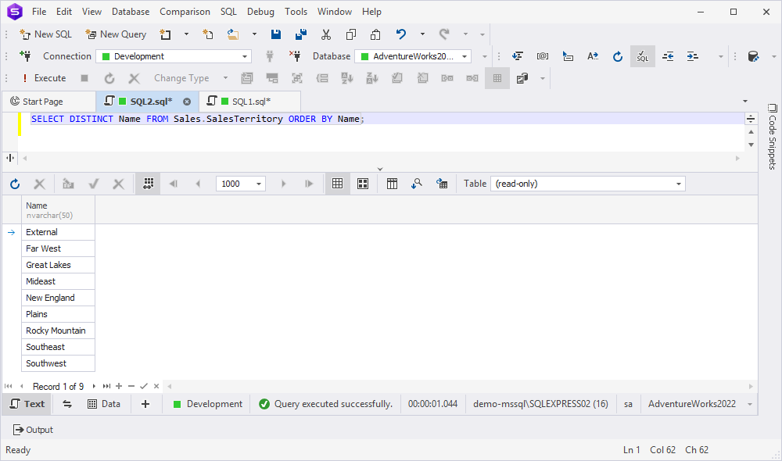The height and width of the screenshot is (461, 782).
Task: Click the disconnect database icon
Action: pos(295,56)
